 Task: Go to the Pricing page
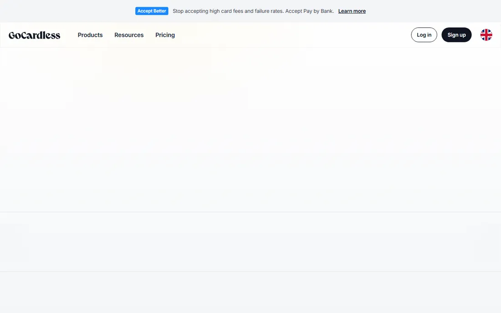click(x=165, y=35)
